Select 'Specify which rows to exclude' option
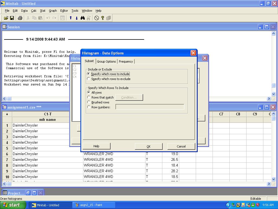Screen dimensions: 278x209 point(89,79)
